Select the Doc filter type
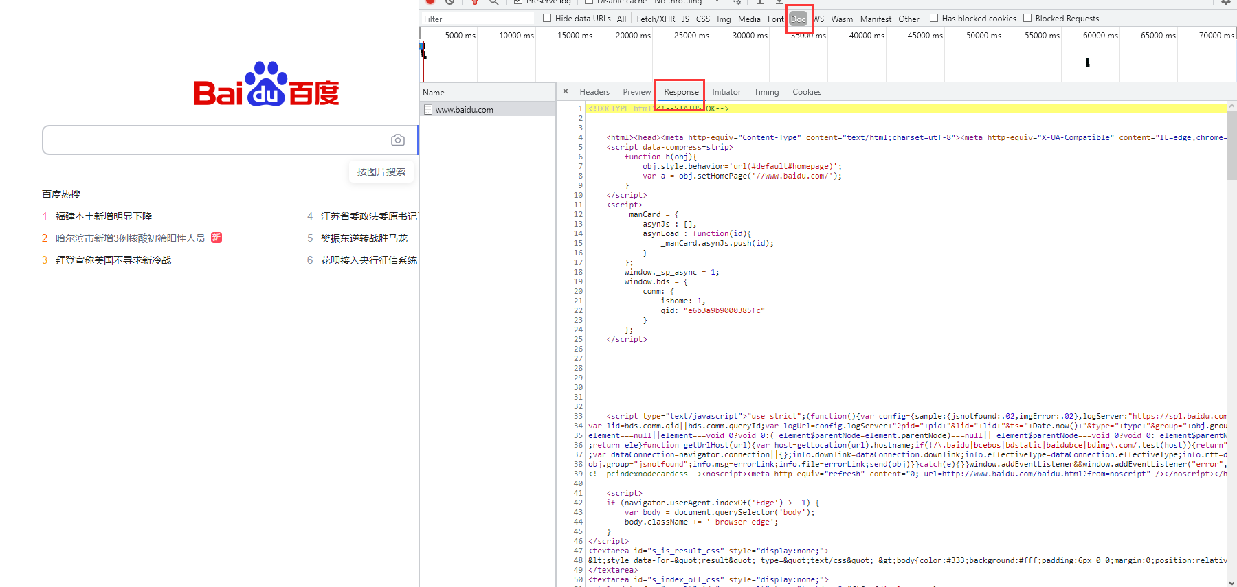 pyautogui.click(x=798, y=19)
